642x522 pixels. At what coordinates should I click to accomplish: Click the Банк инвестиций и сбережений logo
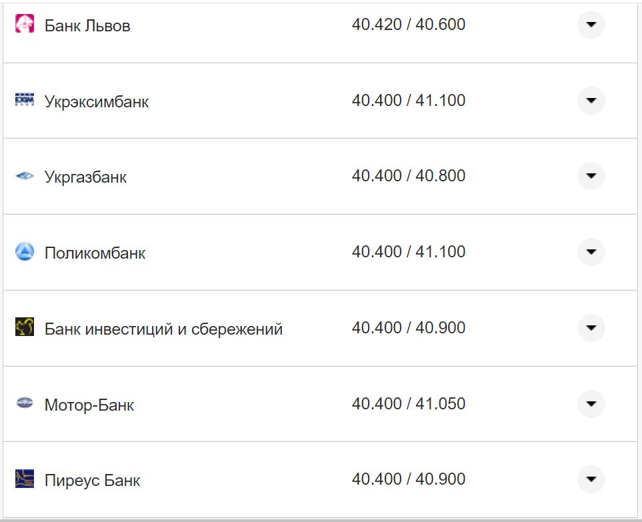click(x=25, y=327)
